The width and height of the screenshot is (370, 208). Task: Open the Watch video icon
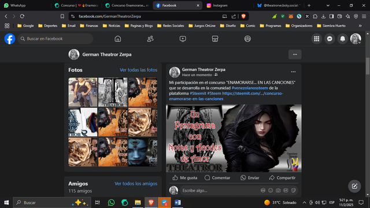click(x=183, y=39)
